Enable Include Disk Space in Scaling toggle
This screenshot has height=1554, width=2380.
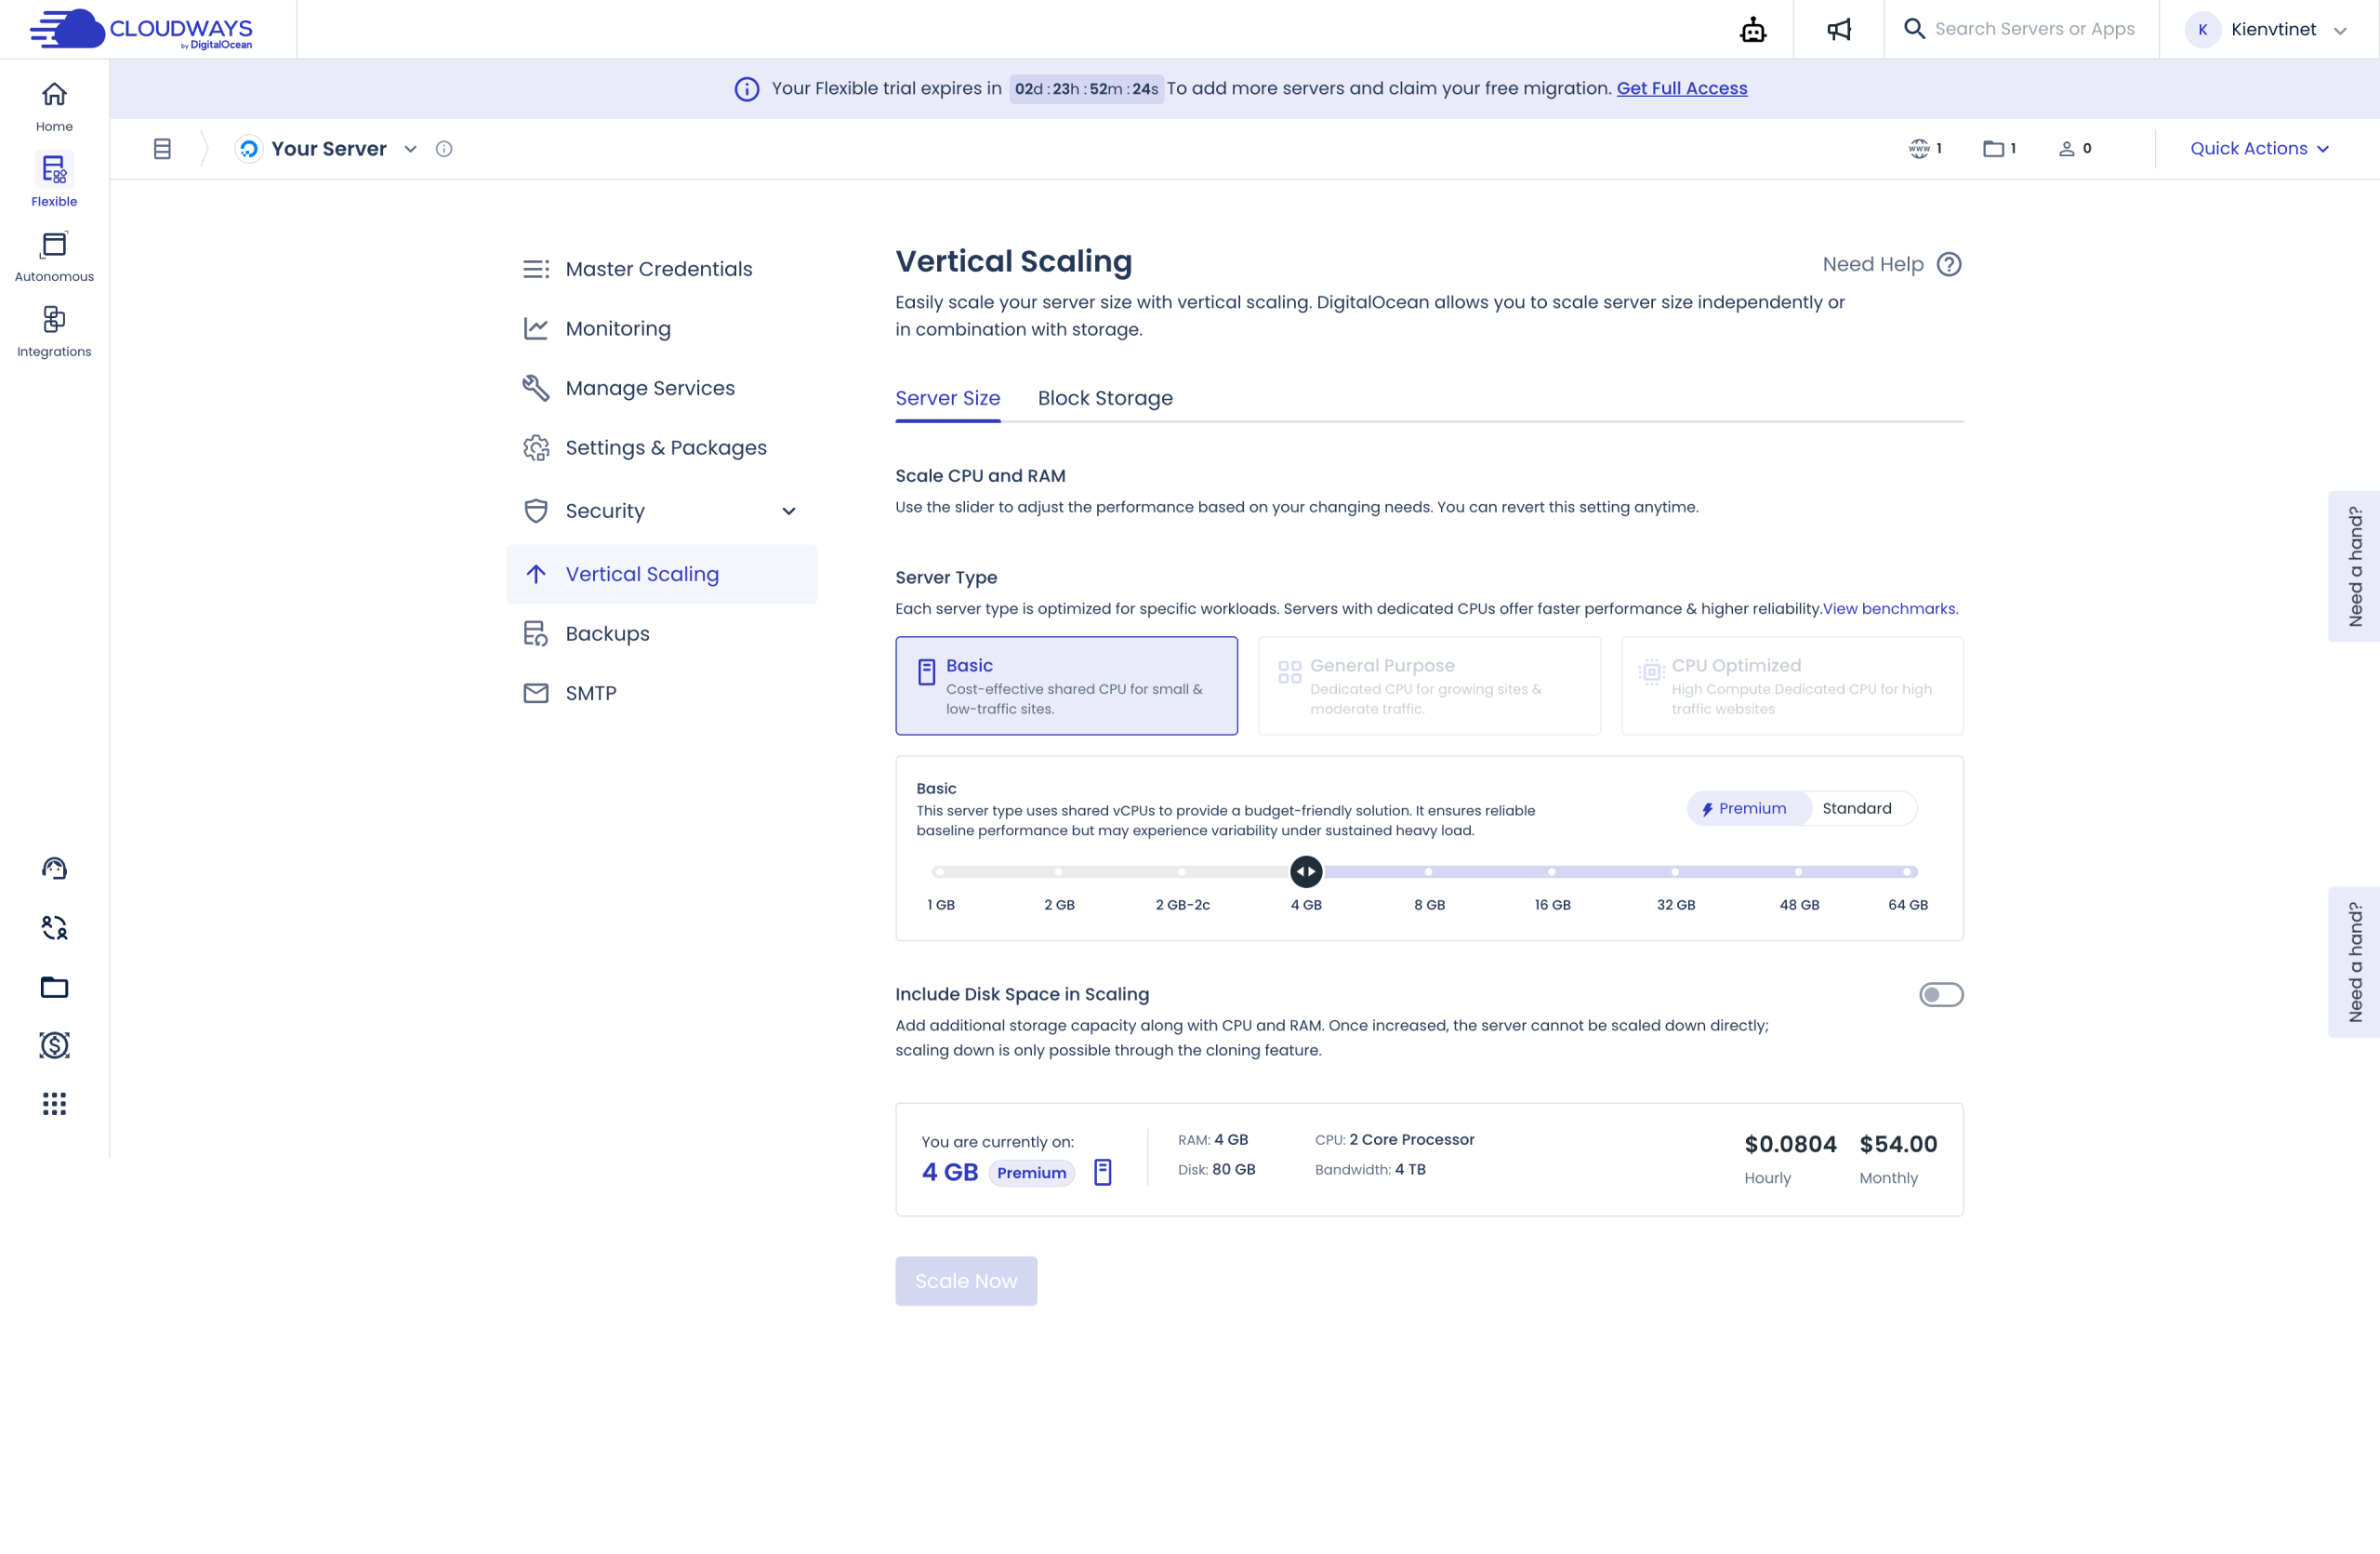click(x=1940, y=994)
